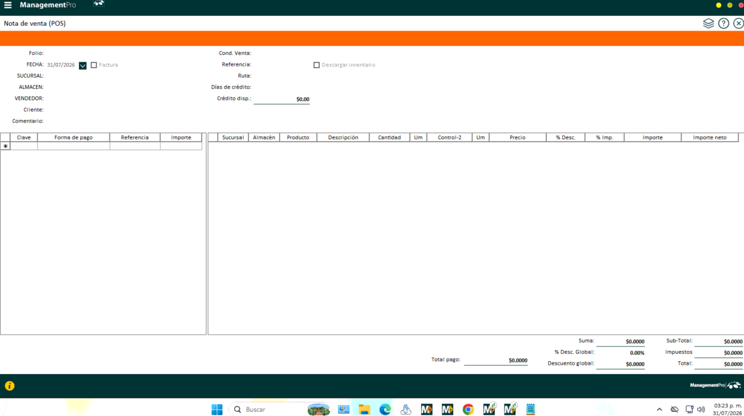The image size is (744, 416).
Task: Open the Notepad icon in the taskbar
Action: [530, 410]
